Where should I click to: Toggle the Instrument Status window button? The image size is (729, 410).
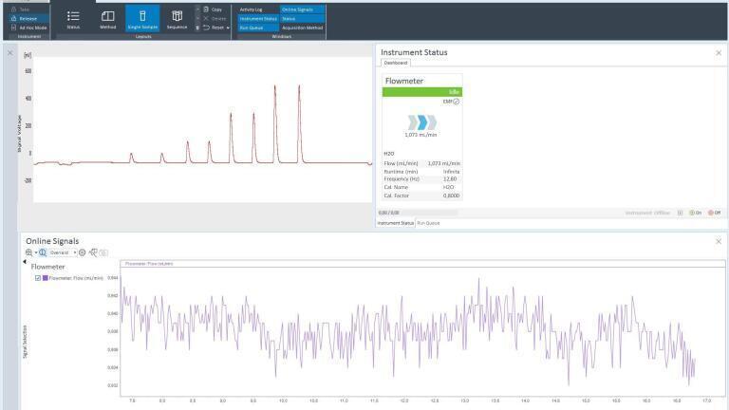tap(258, 19)
